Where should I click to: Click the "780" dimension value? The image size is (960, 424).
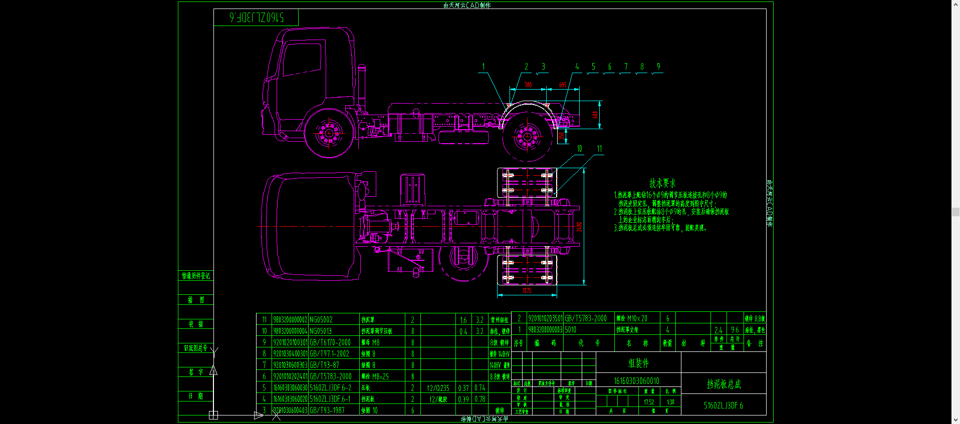(528, 85)
